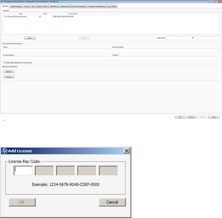Screen dimensions: 222x218
Task: Click the Backup button
Action: (9, 71)
